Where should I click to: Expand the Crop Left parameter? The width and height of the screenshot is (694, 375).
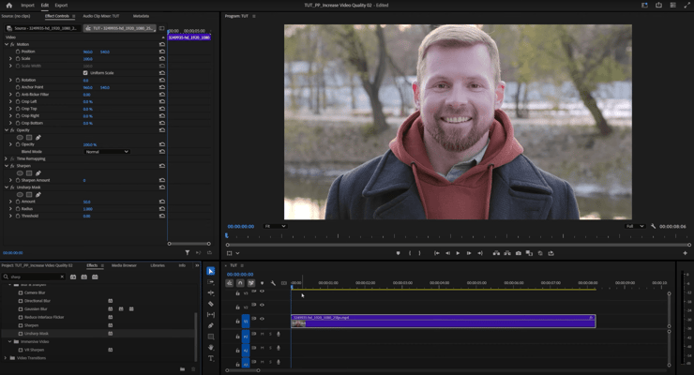(10, 101)
